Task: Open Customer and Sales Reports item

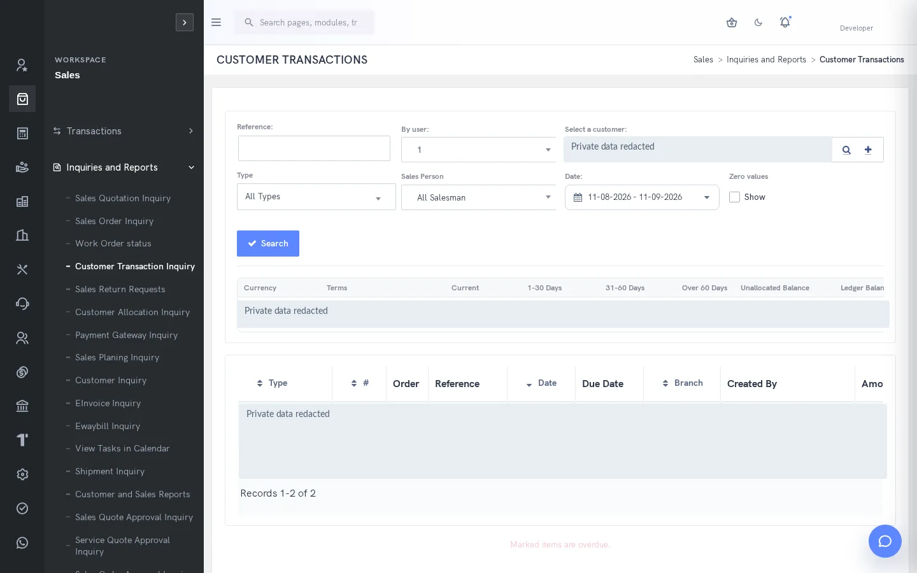Action: (132, 494)
